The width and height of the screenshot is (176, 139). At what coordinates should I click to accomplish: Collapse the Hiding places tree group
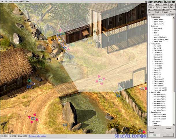click(x=149, y=44)
